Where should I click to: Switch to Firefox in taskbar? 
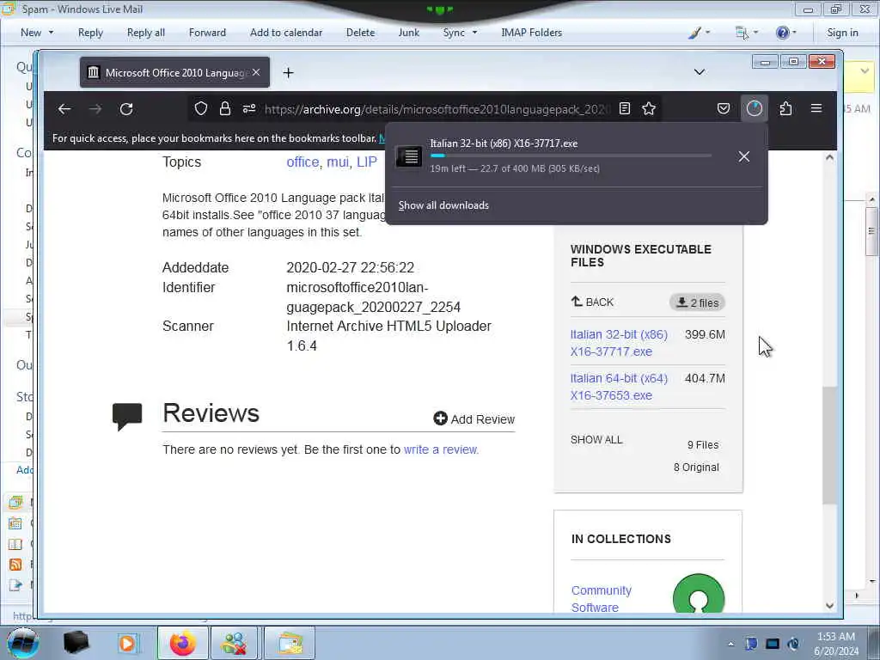(x=183, y=643)
